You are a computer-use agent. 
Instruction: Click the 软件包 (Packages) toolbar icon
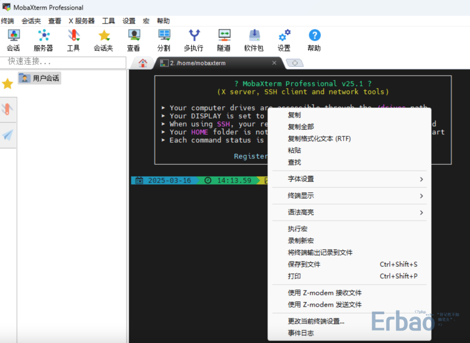click(254, 40)
